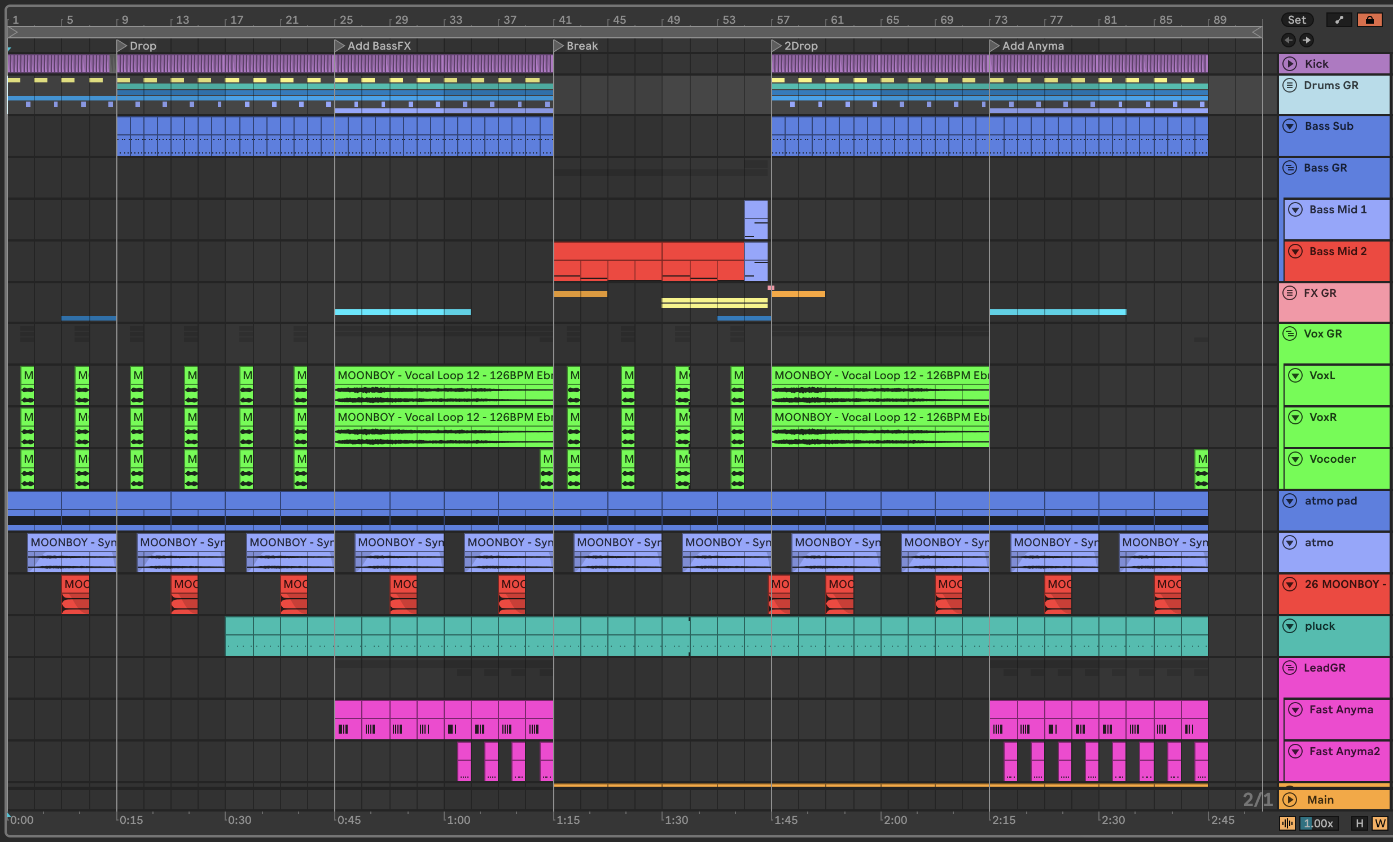Click the 1.00x zoom factor field
1393x842 pixels.
1319,823
